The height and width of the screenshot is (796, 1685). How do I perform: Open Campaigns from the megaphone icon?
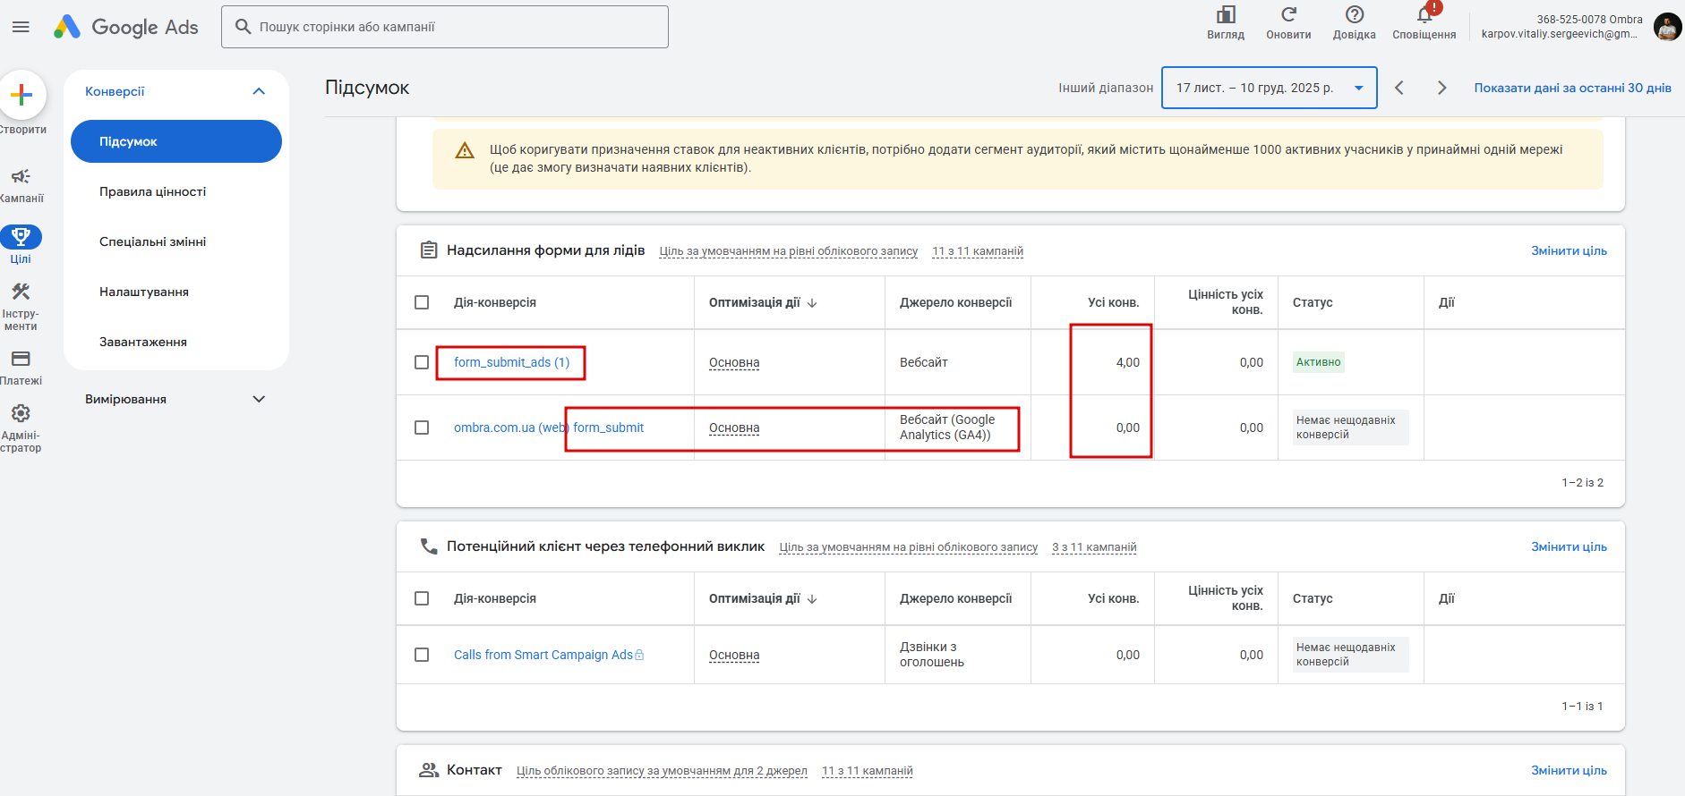point(21,177)
